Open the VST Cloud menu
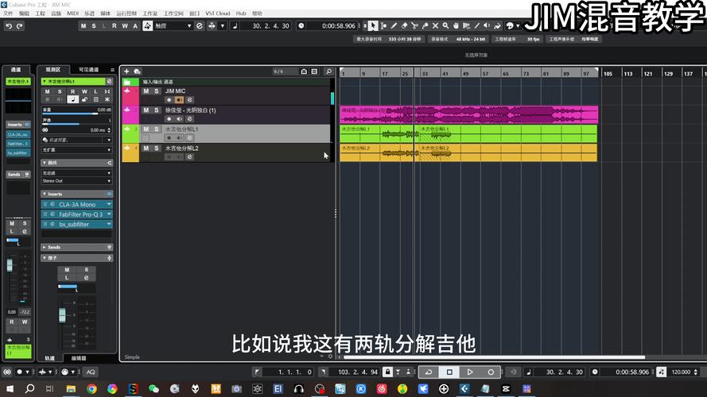 click(217, 13)
